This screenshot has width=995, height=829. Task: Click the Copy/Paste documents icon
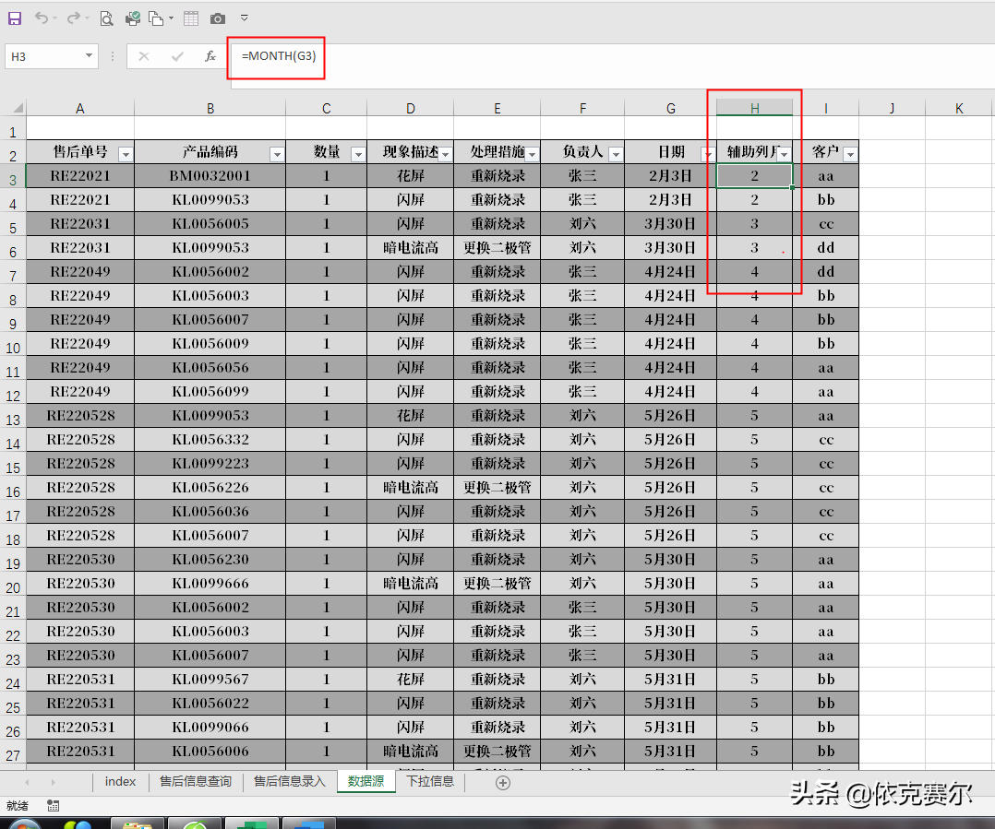coord(156,18)
